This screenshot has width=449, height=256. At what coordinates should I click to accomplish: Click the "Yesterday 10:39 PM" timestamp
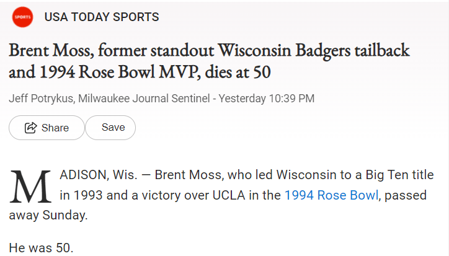[x=267, y=99]
